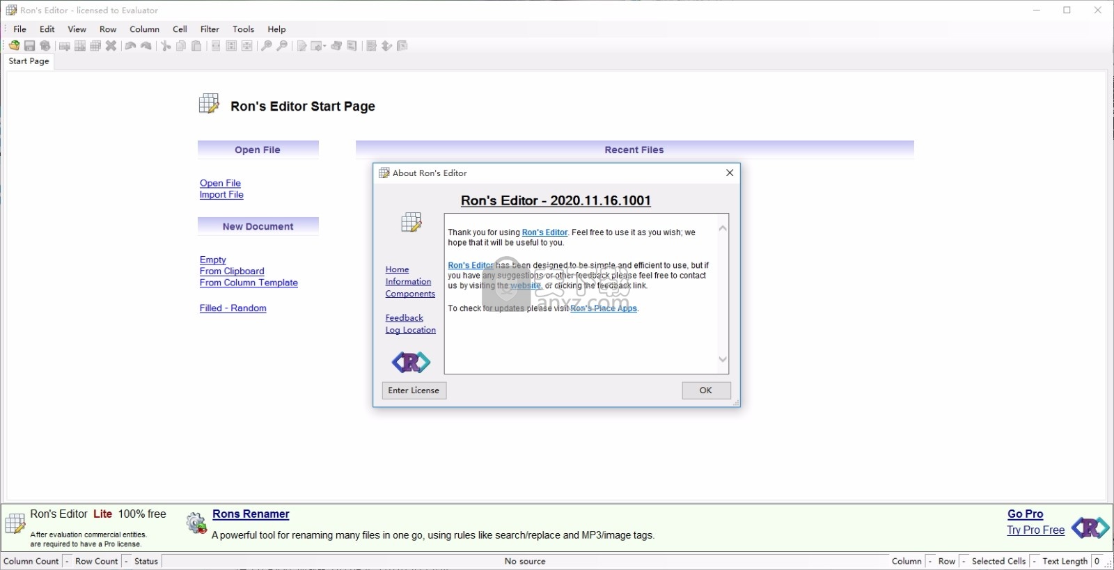This screenshot has height=570, width=1114.
Task: Click the From Column Template link
Action: (249, 283)
